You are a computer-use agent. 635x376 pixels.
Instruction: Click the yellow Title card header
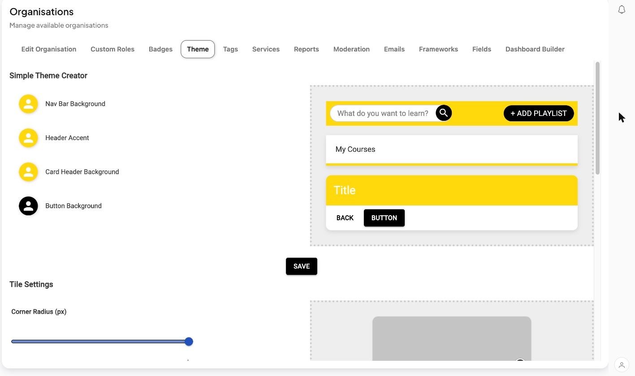pyautogui.click(x=452, y=190)
